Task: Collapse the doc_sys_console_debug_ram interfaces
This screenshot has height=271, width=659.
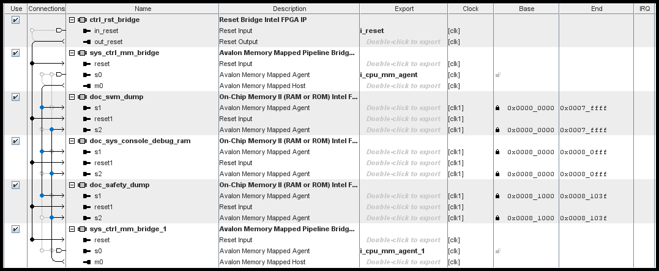Action: (x=72, y=141)
